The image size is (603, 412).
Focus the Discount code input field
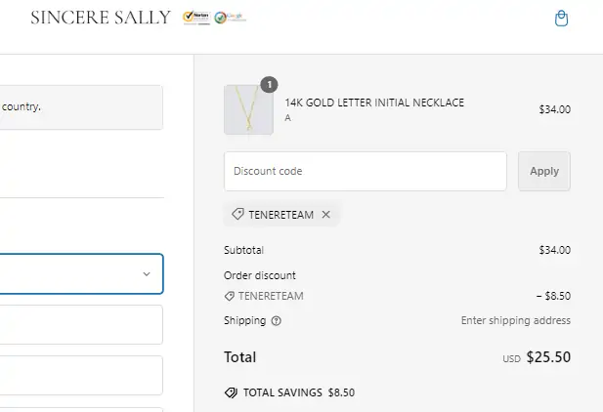365,171
